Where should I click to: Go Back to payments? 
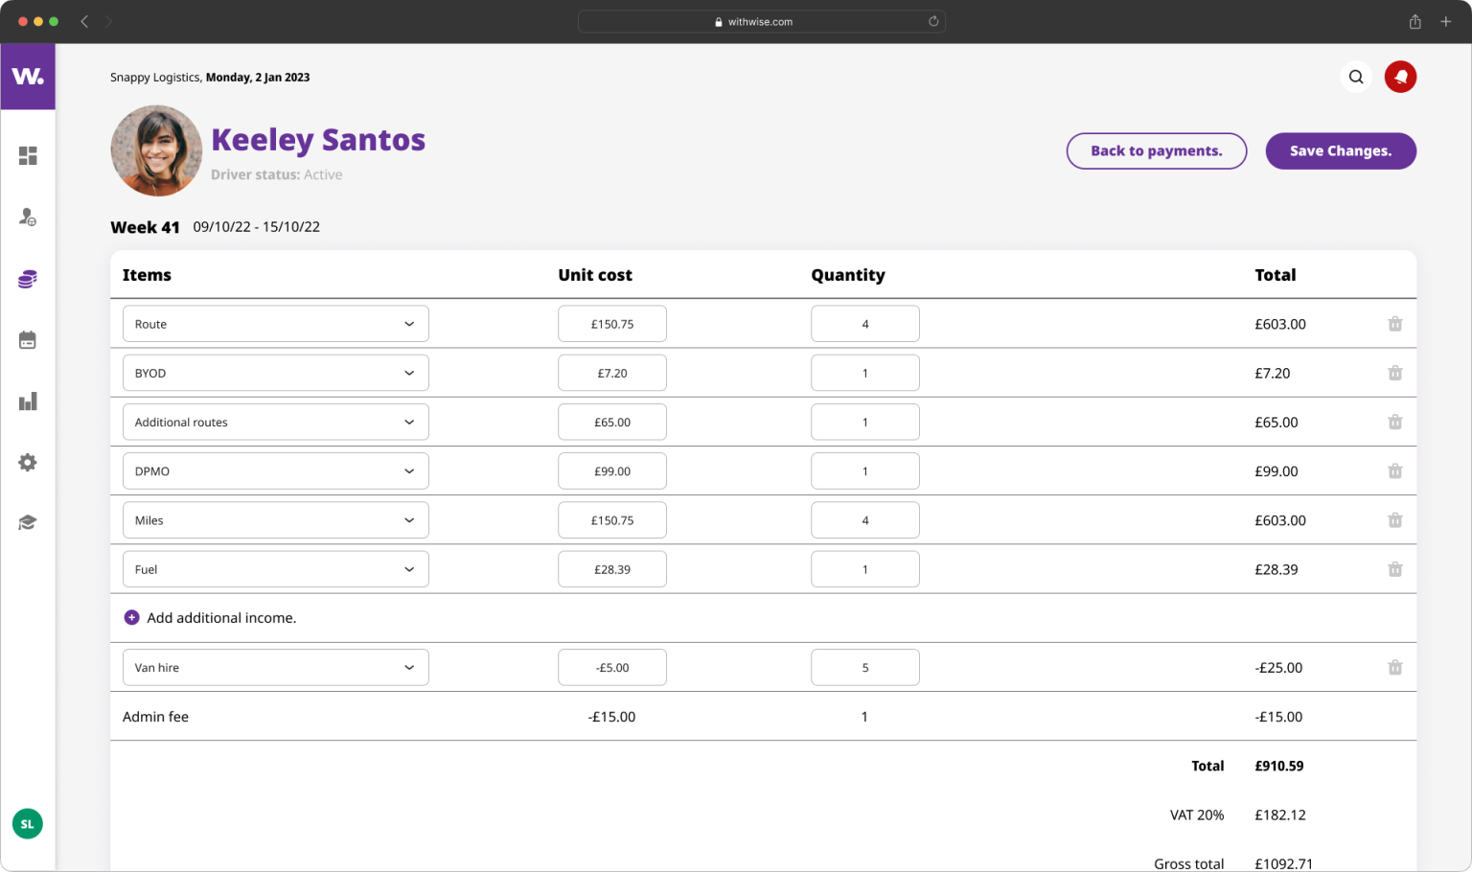[1157, 150]
